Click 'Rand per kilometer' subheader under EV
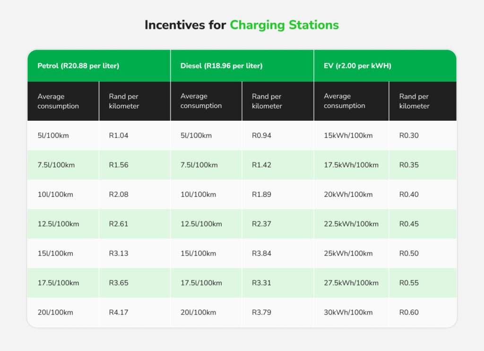The image size is (484, 351). 414,101
